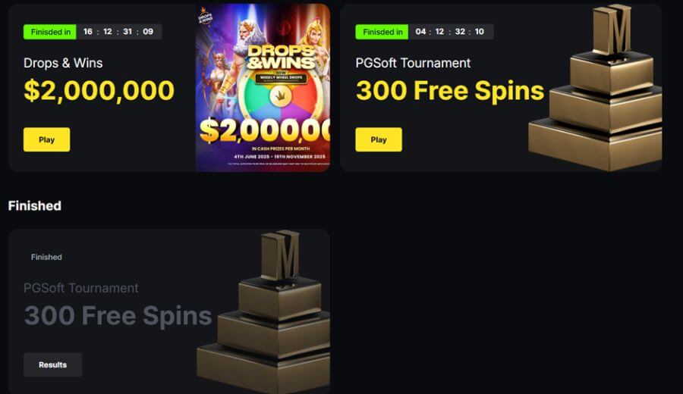Image resolution: width=683 pixels, height=394 pixels.
Task: Start the active PGSoft Tournament with Play
Action: pyautogui.click(x=379, y=139)
